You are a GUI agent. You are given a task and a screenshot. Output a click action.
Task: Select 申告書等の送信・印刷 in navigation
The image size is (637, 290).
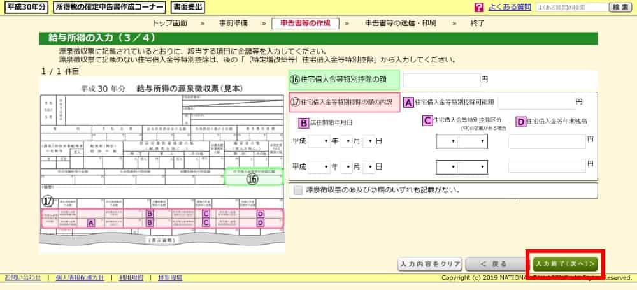pyautogui.click(x=400, y=23)
